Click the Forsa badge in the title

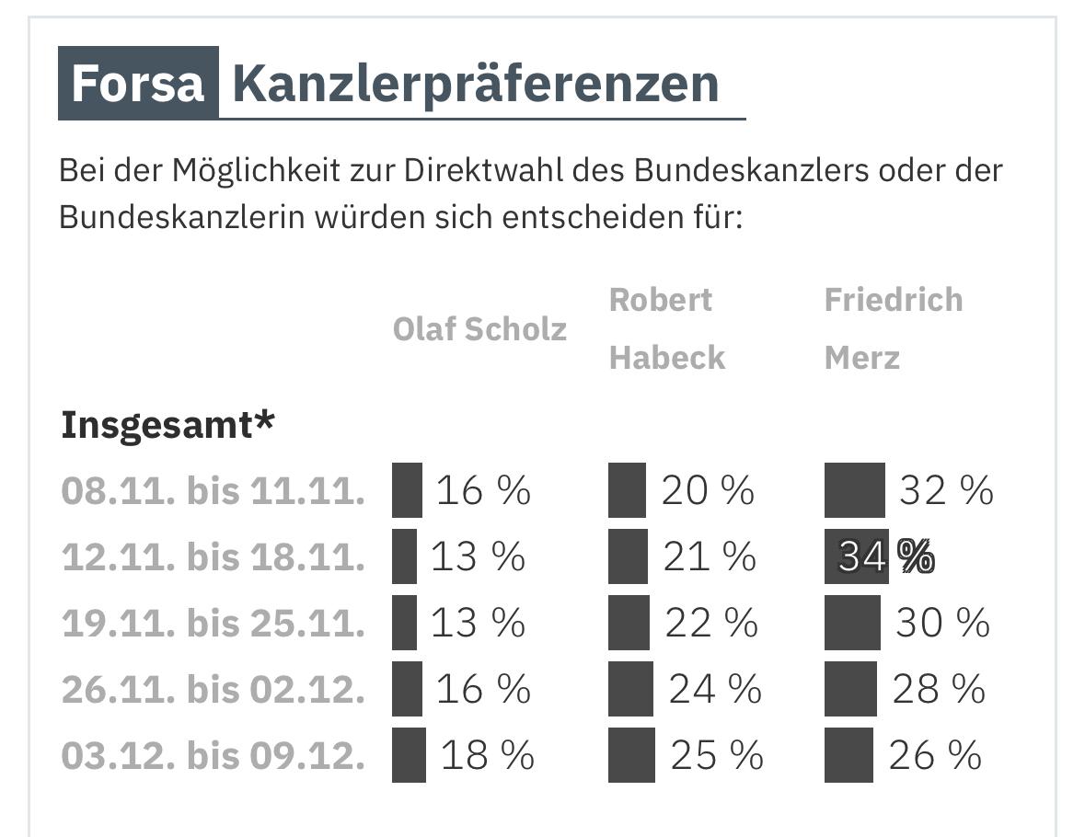[138, 83]
